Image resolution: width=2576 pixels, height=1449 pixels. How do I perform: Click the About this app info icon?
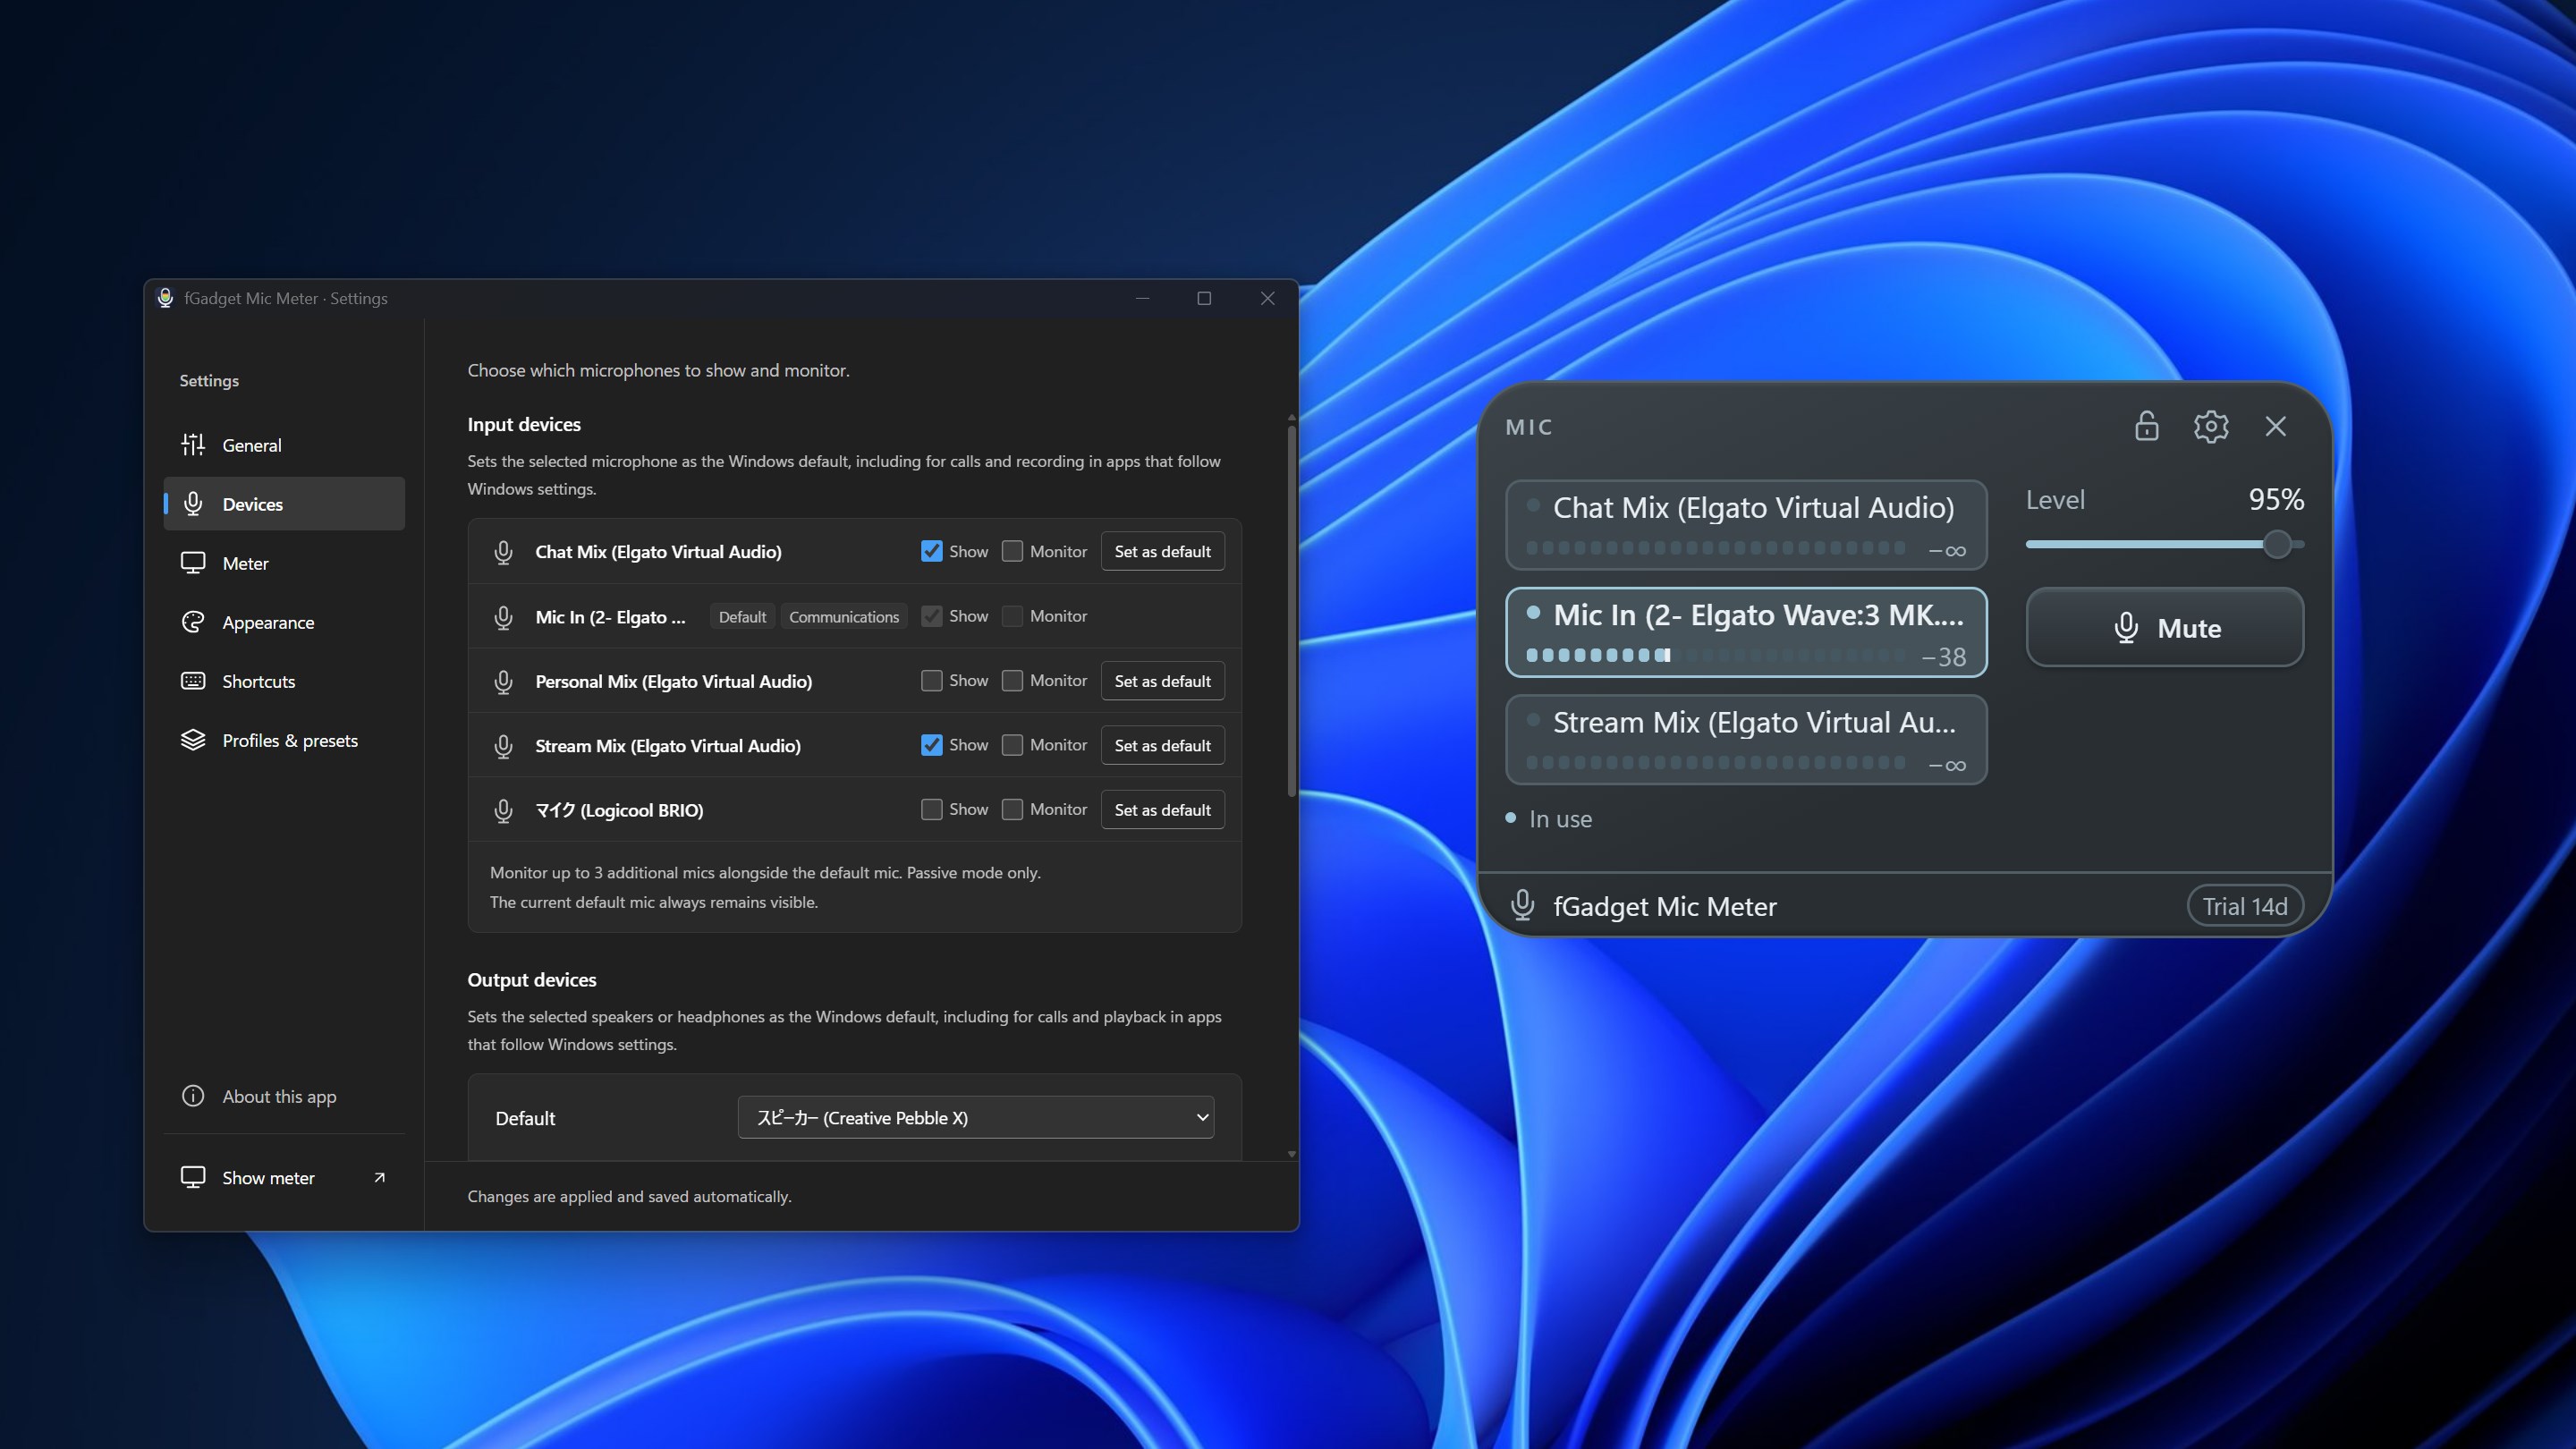coord(193,1096)
